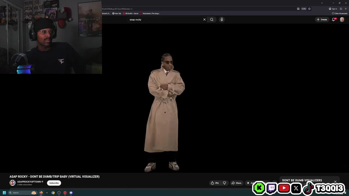The width and height of the screenshot is (349, 196).
Task: Open the YouTube account avatar menu
Action: pyautogui.click(x=342, y=20)
